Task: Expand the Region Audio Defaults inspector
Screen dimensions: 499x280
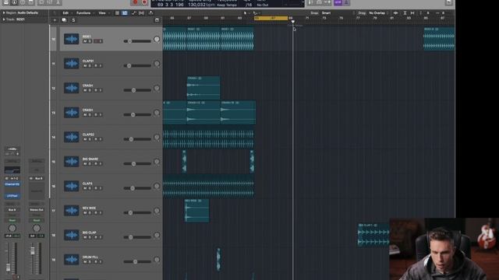Action: [x=4, y=12]
